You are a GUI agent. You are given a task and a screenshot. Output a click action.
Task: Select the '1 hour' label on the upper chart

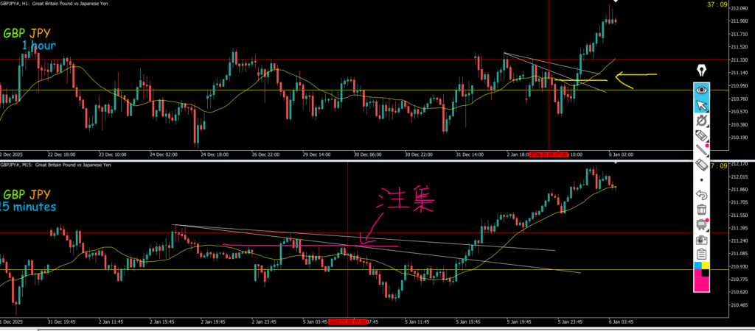pos(38,46)
